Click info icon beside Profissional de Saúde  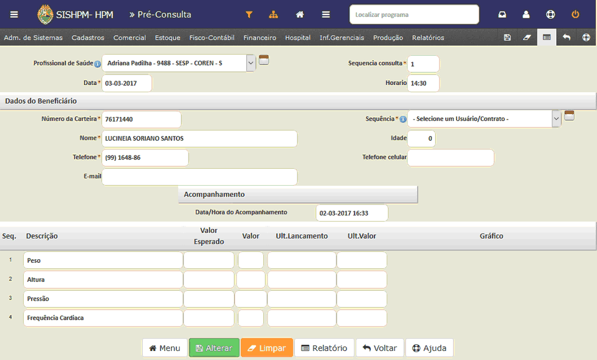(97, 64)
